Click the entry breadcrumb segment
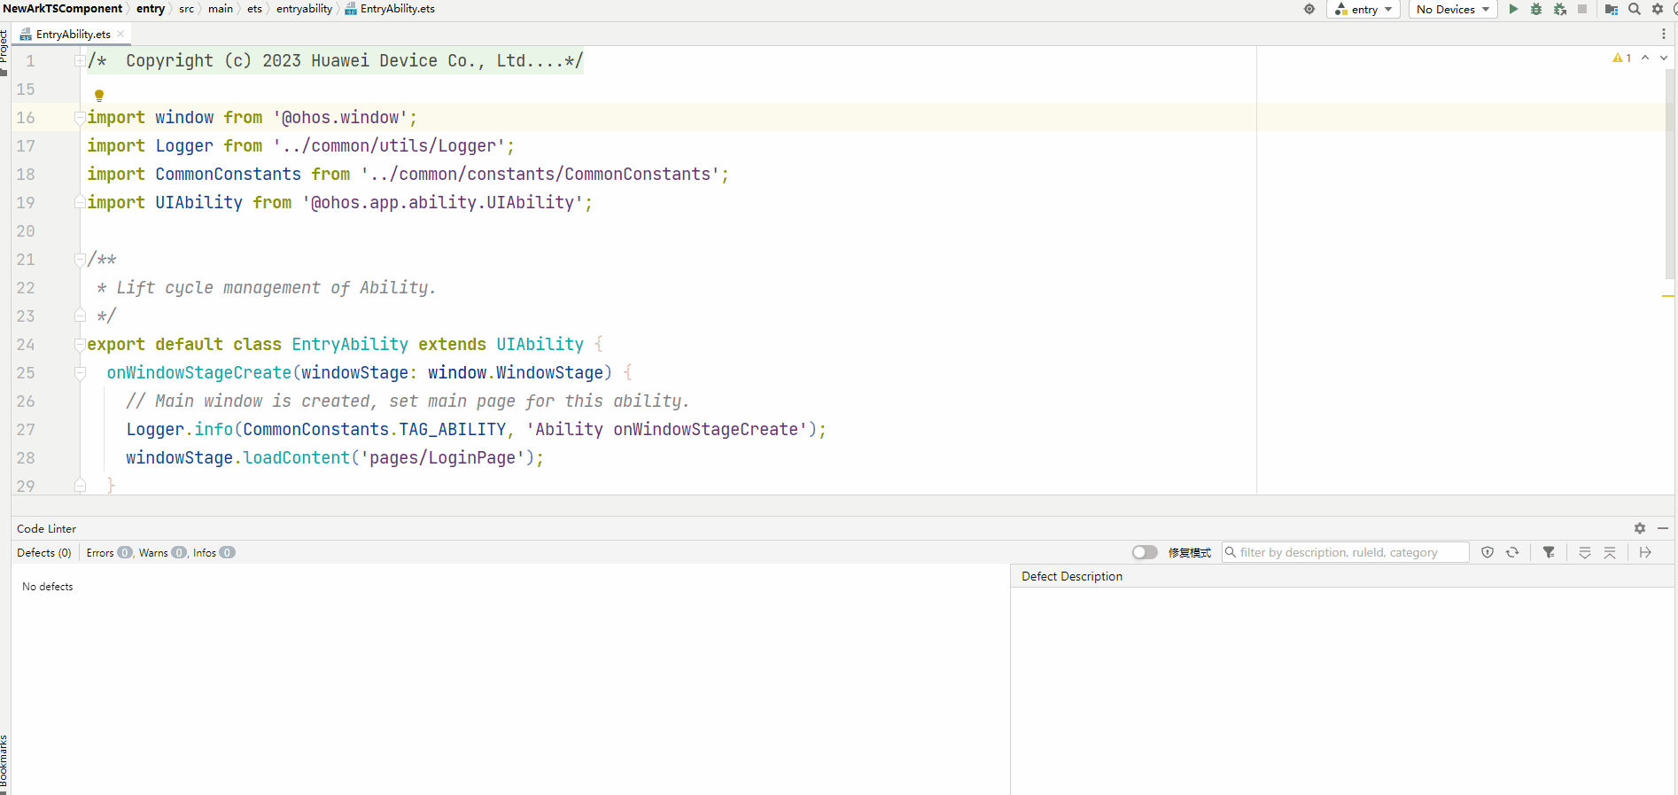 151,9
